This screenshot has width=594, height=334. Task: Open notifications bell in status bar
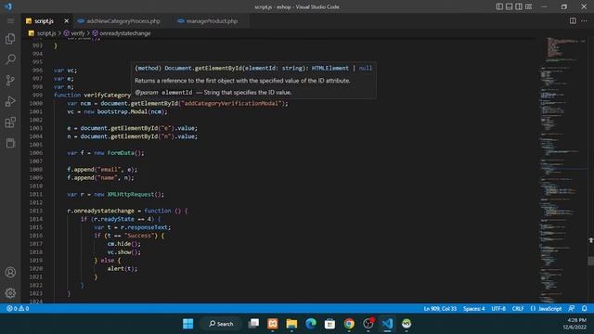click(x=584, y=309)
